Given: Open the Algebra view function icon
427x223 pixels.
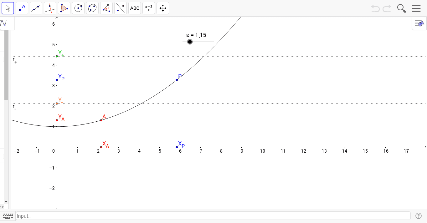Looking at the screenshot, I should click(4, 23).
